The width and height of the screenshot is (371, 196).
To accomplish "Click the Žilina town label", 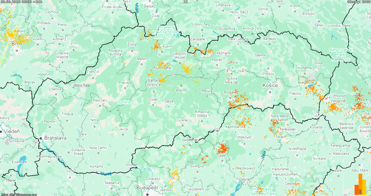I will pyautogui.click(x=132, y=44).
